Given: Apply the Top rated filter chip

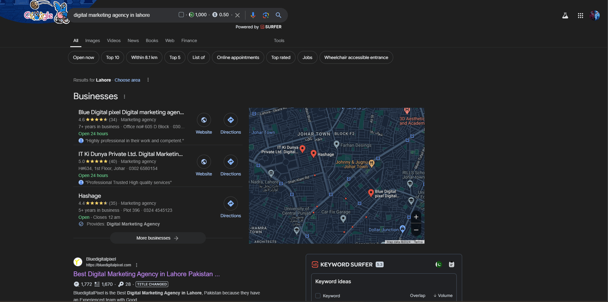Looking at the screenshot, I should click(x=281, y=57).
